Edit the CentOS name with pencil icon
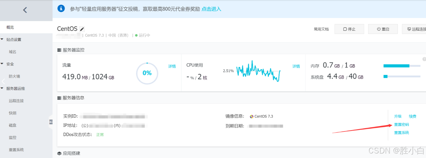 pyautogui.click(x=82, y=29)
